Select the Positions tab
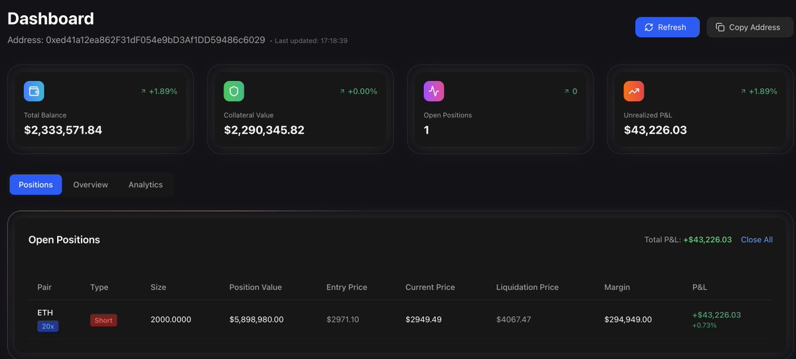Screen dimensions: 796x359 36,184
